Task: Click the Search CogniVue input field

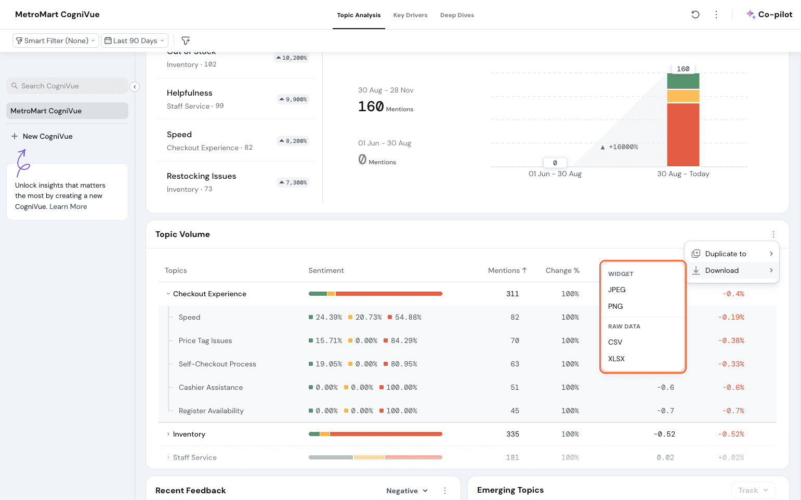Action: 68,86
